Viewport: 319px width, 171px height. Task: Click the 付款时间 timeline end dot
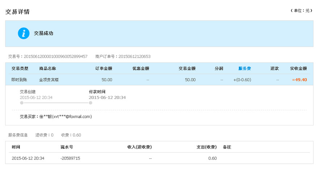click(91, 103)
